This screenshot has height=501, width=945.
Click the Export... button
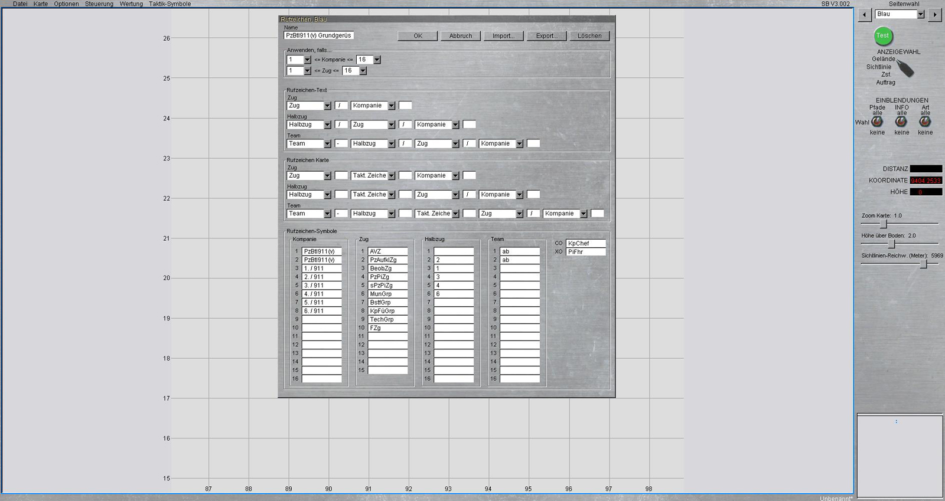[546, 36]
